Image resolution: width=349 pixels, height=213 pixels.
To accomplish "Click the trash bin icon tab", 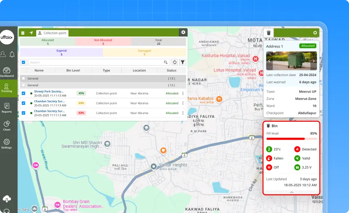I will [x=269, y=33].
